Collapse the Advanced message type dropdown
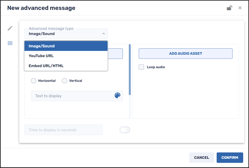This screenshot has height=168, width=249. [103, 33]
